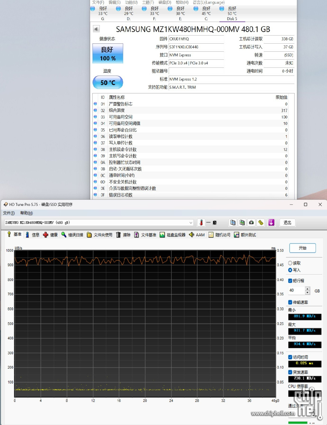Open CrystalDiskInfo 编辑(E) menu
The image size is (327, 425).
(x=114, y=2)
